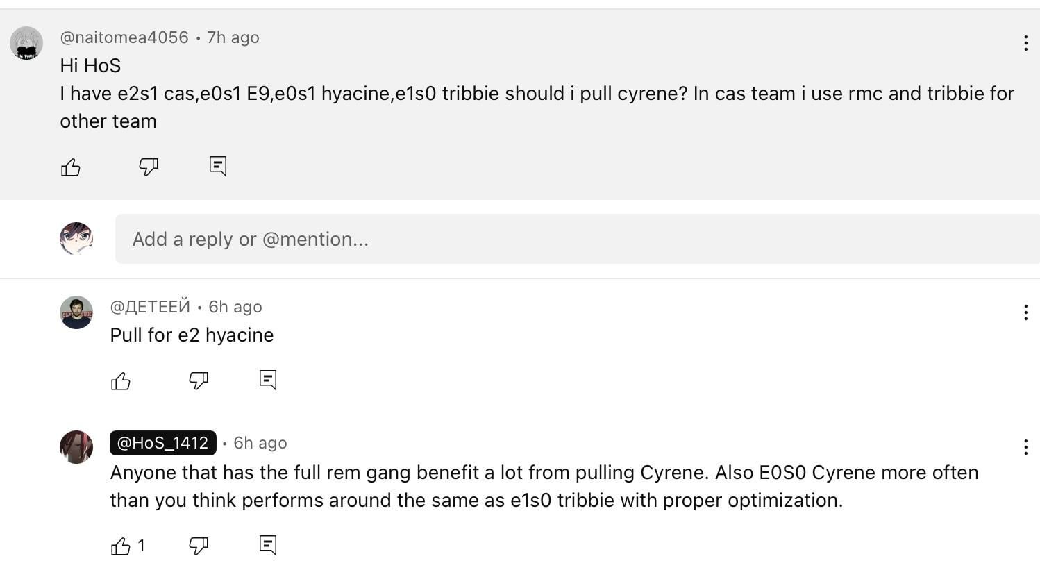
Task: Reply to the 'Pull for e2 hyacine' comment
Action: pos(268,380)
